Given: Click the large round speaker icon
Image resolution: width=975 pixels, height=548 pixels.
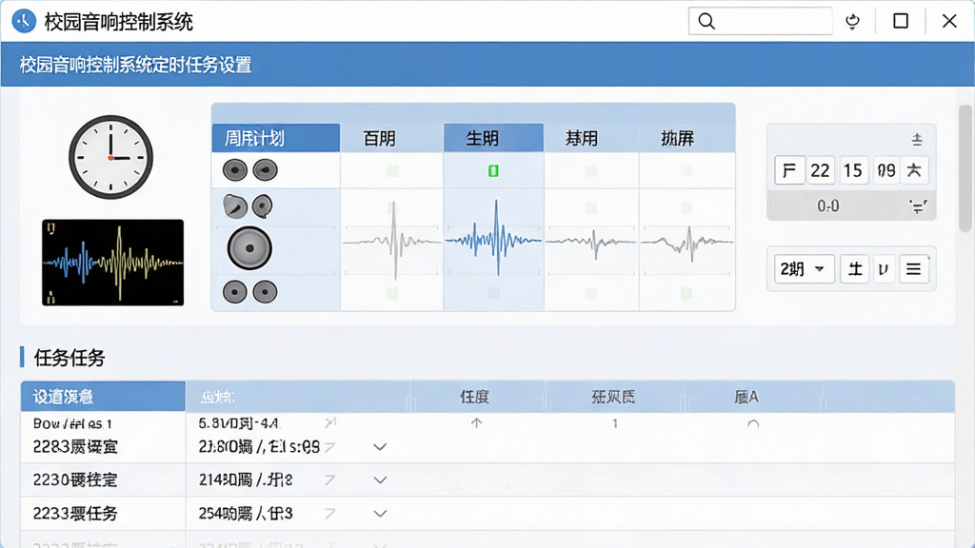Looking at the screenshot, I should click(x=249, y=248).
